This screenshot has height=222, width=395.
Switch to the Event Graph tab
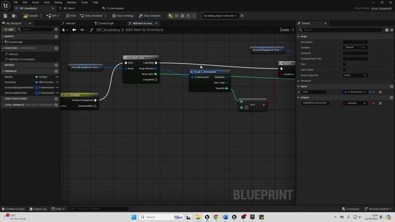tap(106, 23)
